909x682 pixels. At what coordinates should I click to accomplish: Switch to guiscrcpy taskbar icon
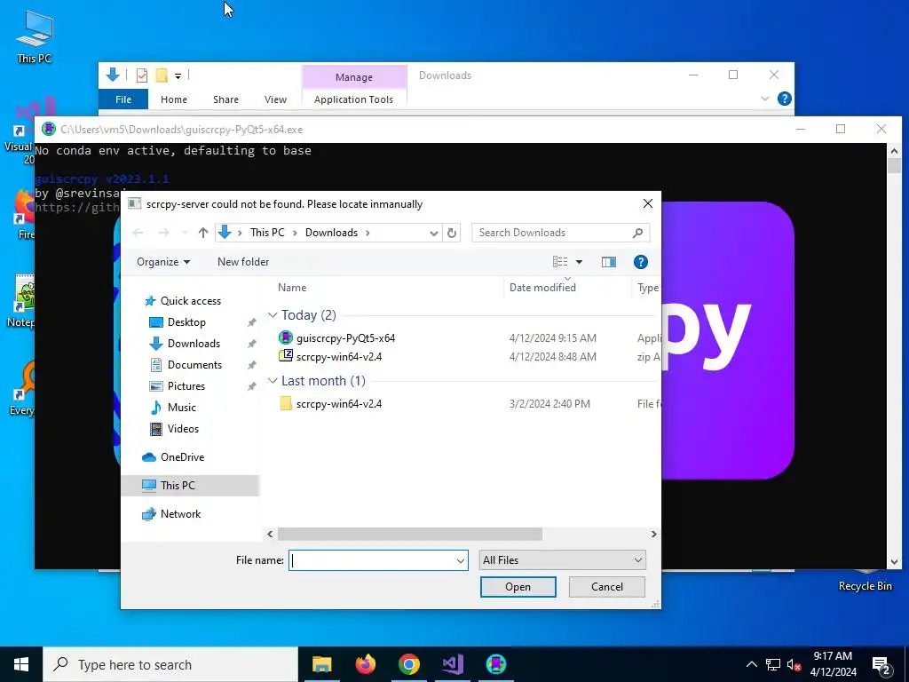coord(495,664)
